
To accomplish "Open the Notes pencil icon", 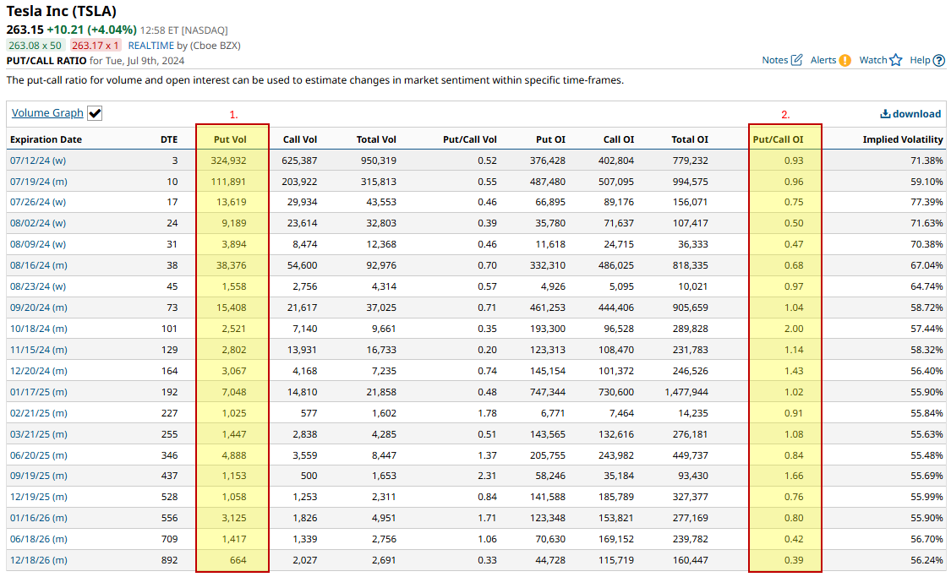I will (797, 60).
